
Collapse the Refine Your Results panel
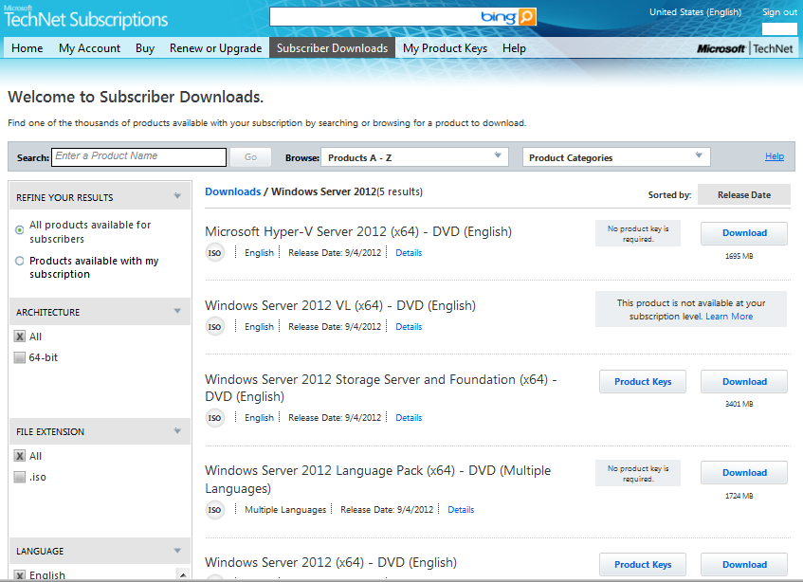click(x=175, y=195)
